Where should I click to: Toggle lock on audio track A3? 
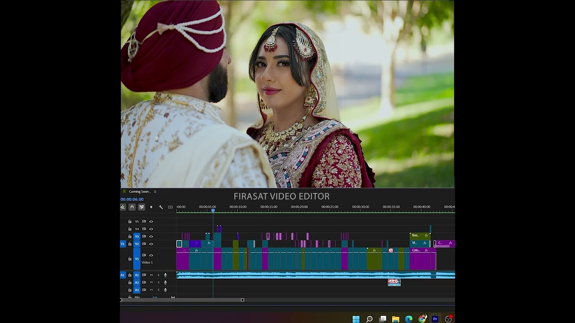(x=130, y=290)
